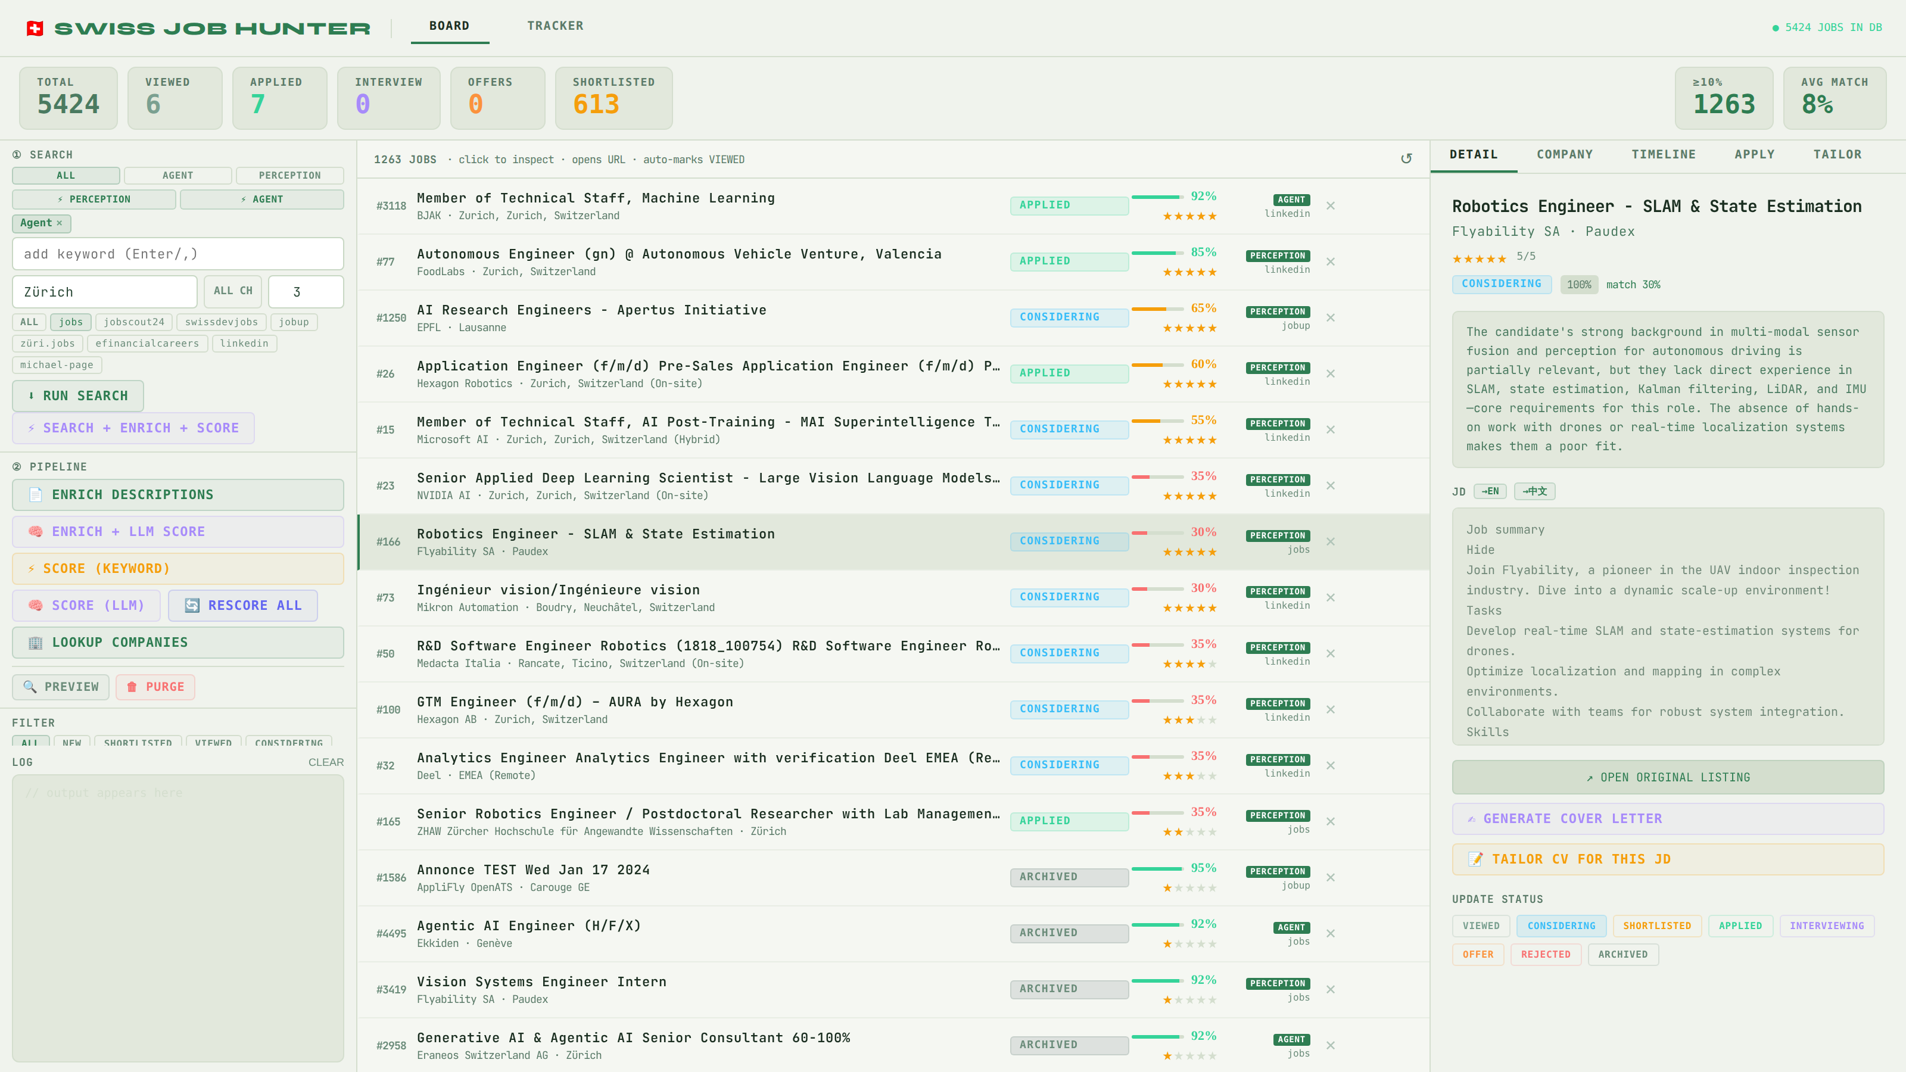Dismiss job #3118 with its X icon
Viewport: 1906px width, 1072px height.
point(1331,205)
